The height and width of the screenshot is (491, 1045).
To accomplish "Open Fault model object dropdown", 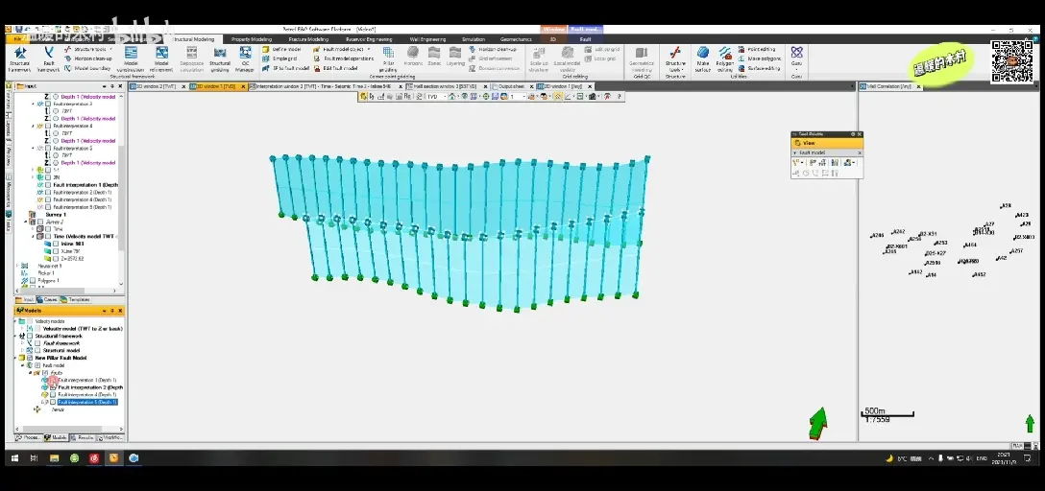I will click(x=343, y=49).
